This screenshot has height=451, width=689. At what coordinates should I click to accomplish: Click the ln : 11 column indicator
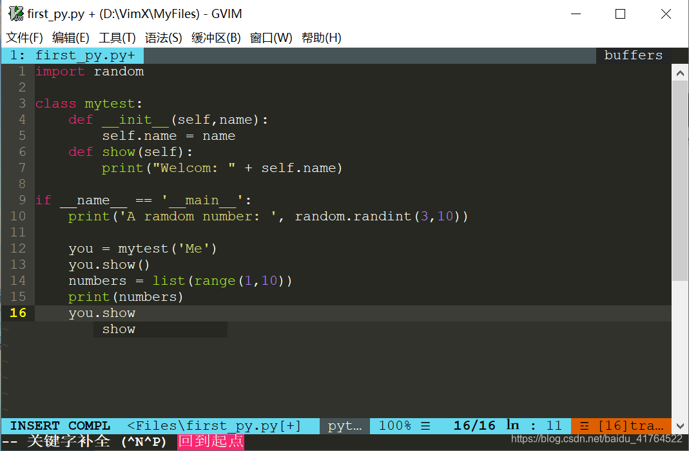pyautogui.click(x=533, y=425)
